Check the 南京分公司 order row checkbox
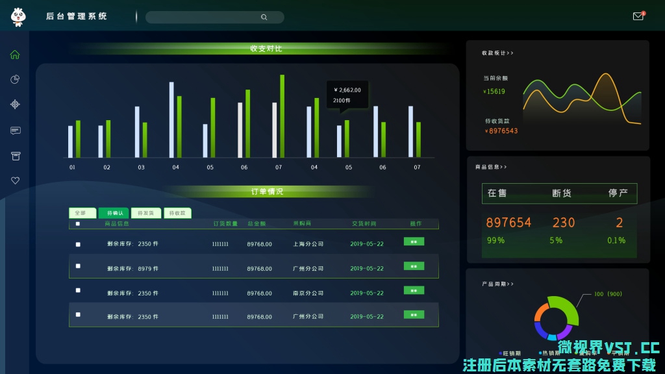The height and width of the screenshot is (374, 665). click(78, 290)
